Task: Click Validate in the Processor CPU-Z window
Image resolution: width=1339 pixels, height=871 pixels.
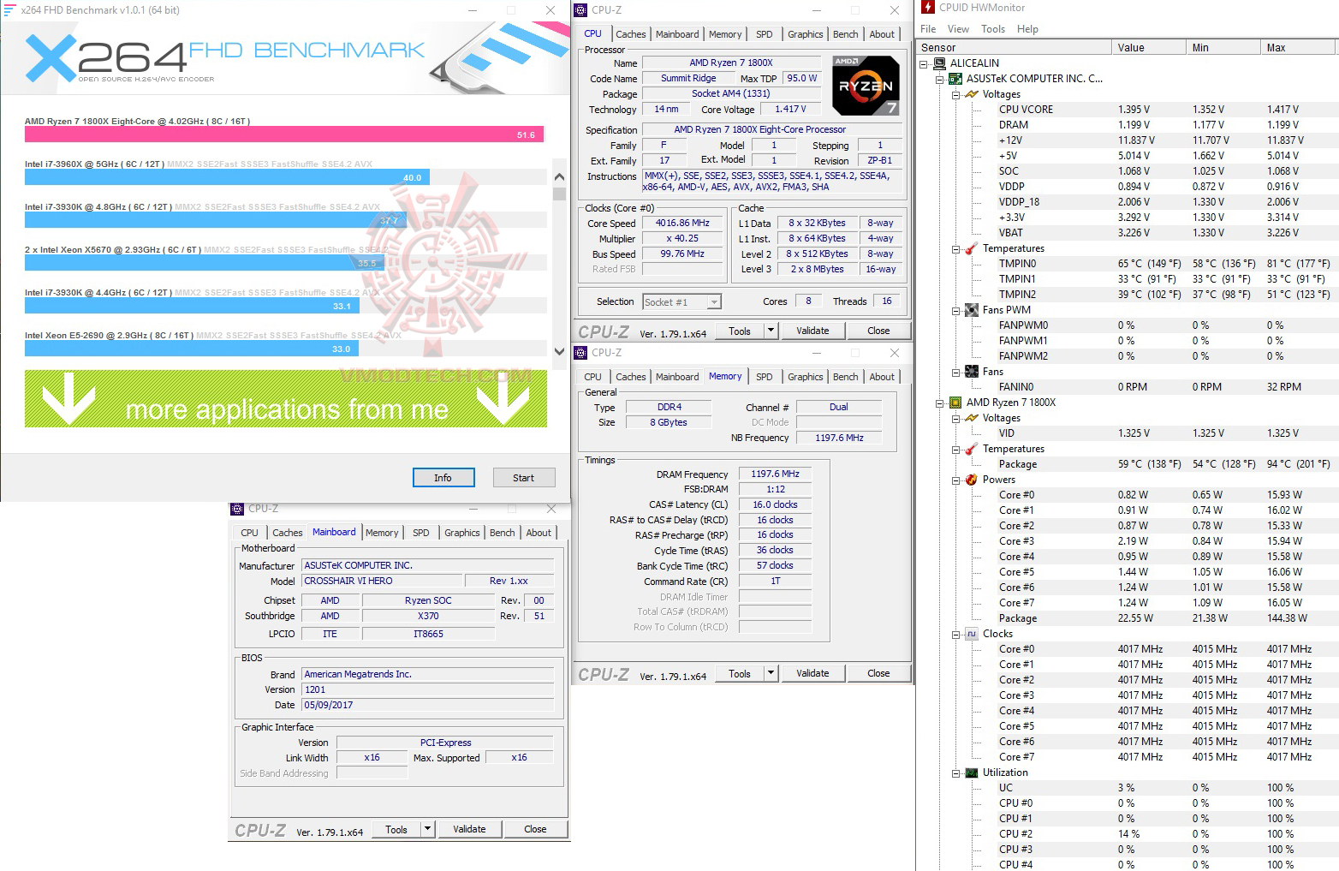Action: (x=812, y=331)
